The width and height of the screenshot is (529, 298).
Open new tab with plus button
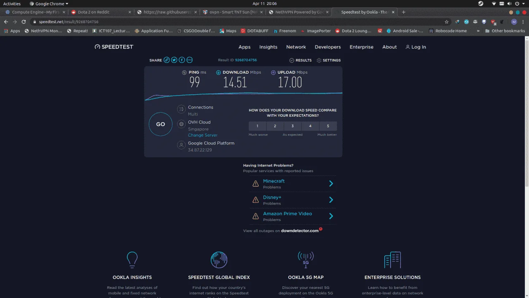(403, 12)
